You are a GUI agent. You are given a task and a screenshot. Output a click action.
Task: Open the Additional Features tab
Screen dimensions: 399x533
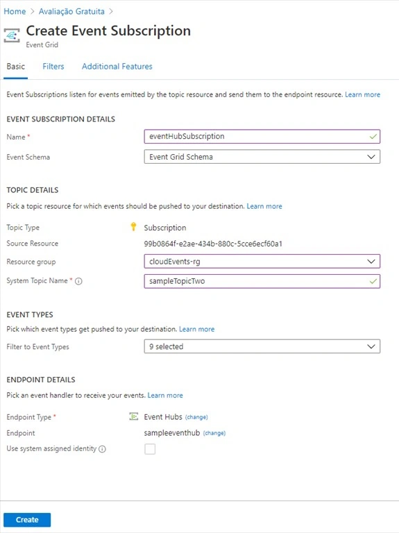pyautogui.click(x=117, y=67)
